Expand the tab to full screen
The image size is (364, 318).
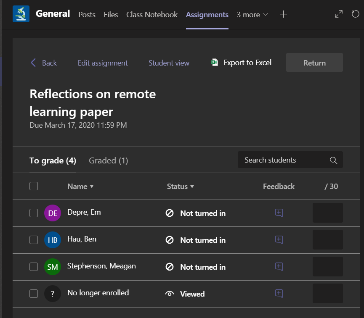338,14
